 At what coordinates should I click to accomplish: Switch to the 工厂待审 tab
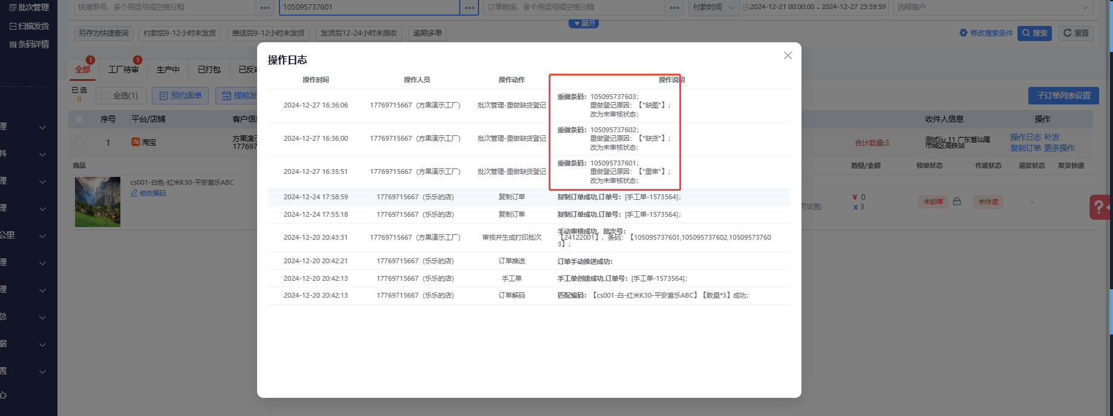(x=123, y=69)
